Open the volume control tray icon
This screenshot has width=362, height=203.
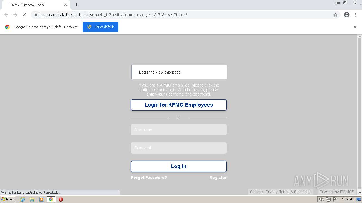tap(321, 199)
